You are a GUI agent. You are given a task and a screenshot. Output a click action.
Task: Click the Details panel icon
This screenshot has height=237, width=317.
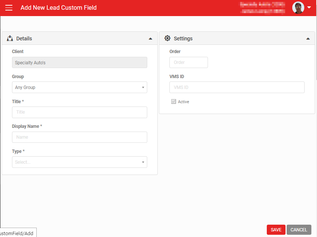click(x=10, y=39)
